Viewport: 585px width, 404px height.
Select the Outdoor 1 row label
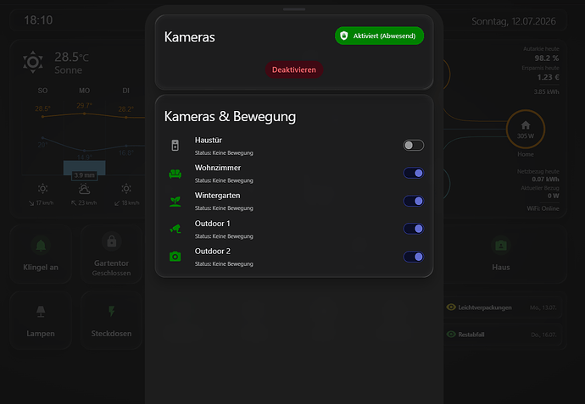[x=212, y=224]
